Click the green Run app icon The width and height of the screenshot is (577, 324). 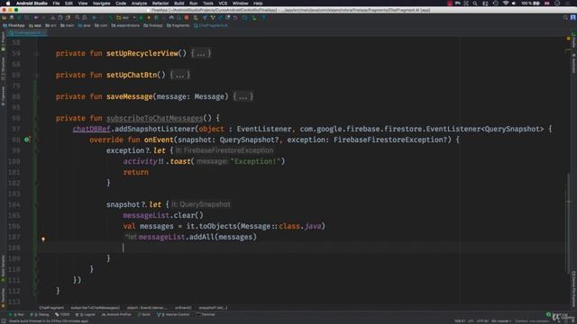[x=141, y=18]
